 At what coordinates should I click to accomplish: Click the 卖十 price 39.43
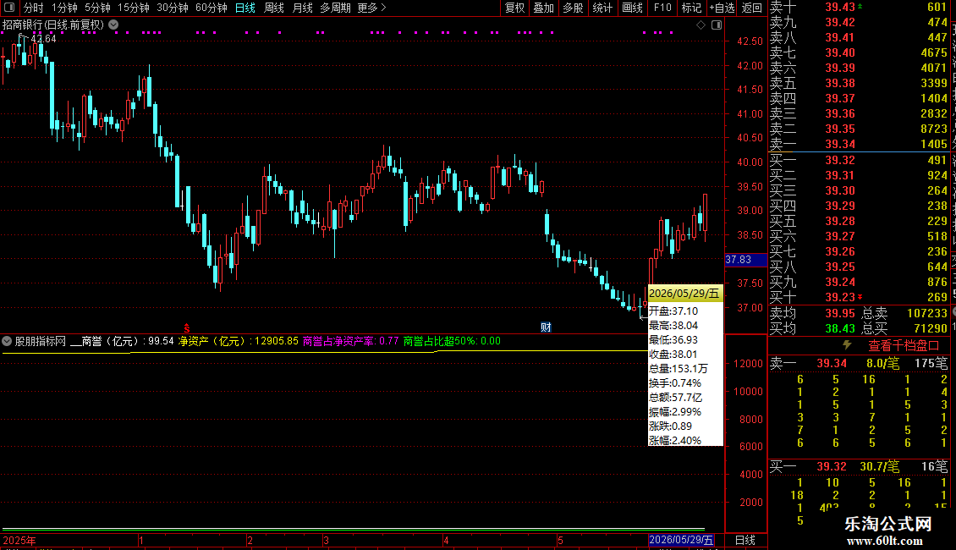[x=839, y=7]
